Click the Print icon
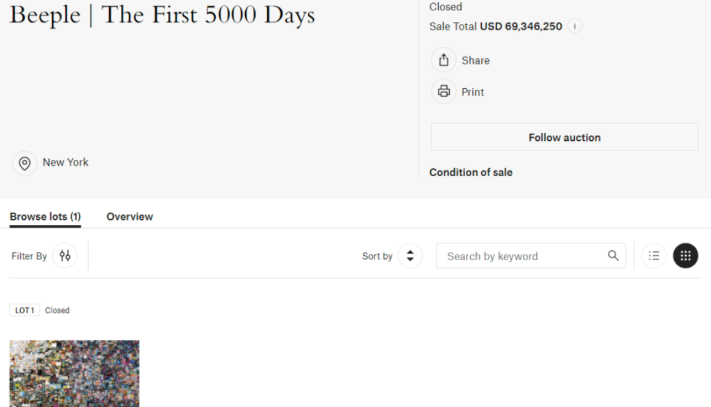The image size is (711, 407). (444, 91)
